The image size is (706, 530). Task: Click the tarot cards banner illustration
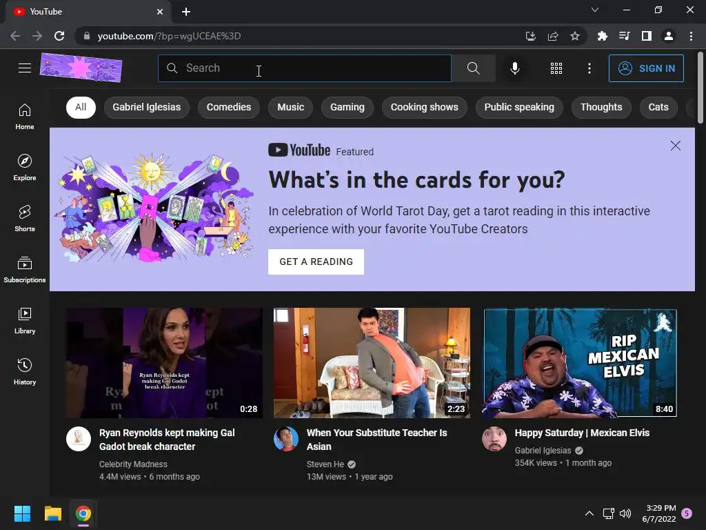(154, 208)
